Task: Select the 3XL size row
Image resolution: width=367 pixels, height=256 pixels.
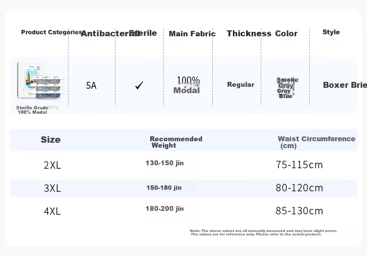Action: 183,188
